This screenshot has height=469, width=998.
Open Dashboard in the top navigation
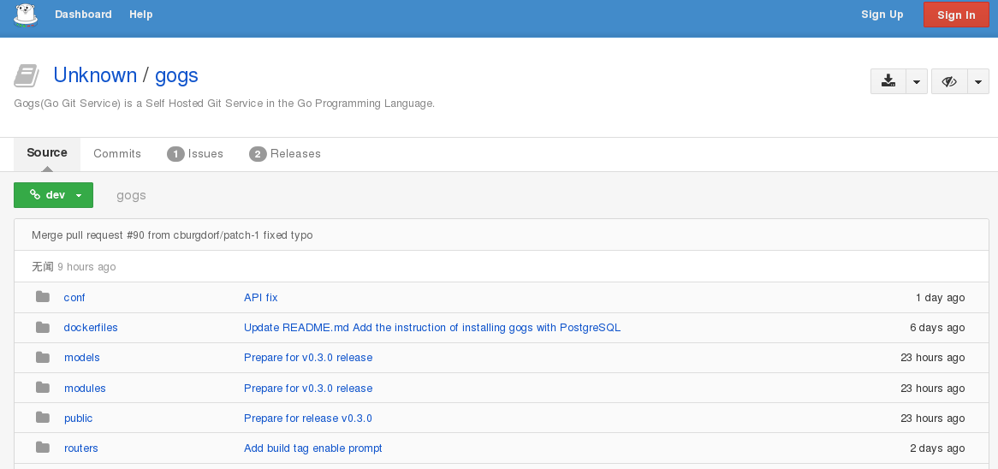coord(83,15)
